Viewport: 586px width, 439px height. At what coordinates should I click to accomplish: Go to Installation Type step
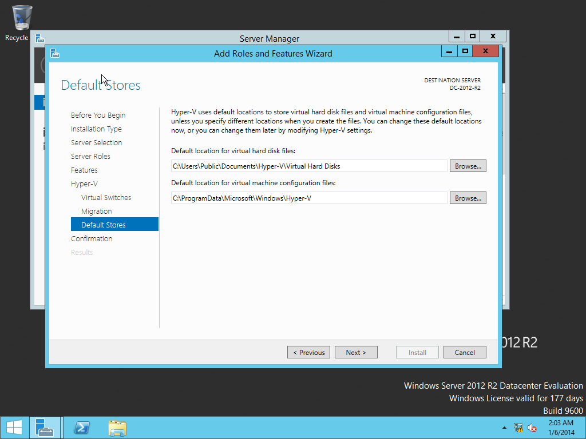[96, 129]
